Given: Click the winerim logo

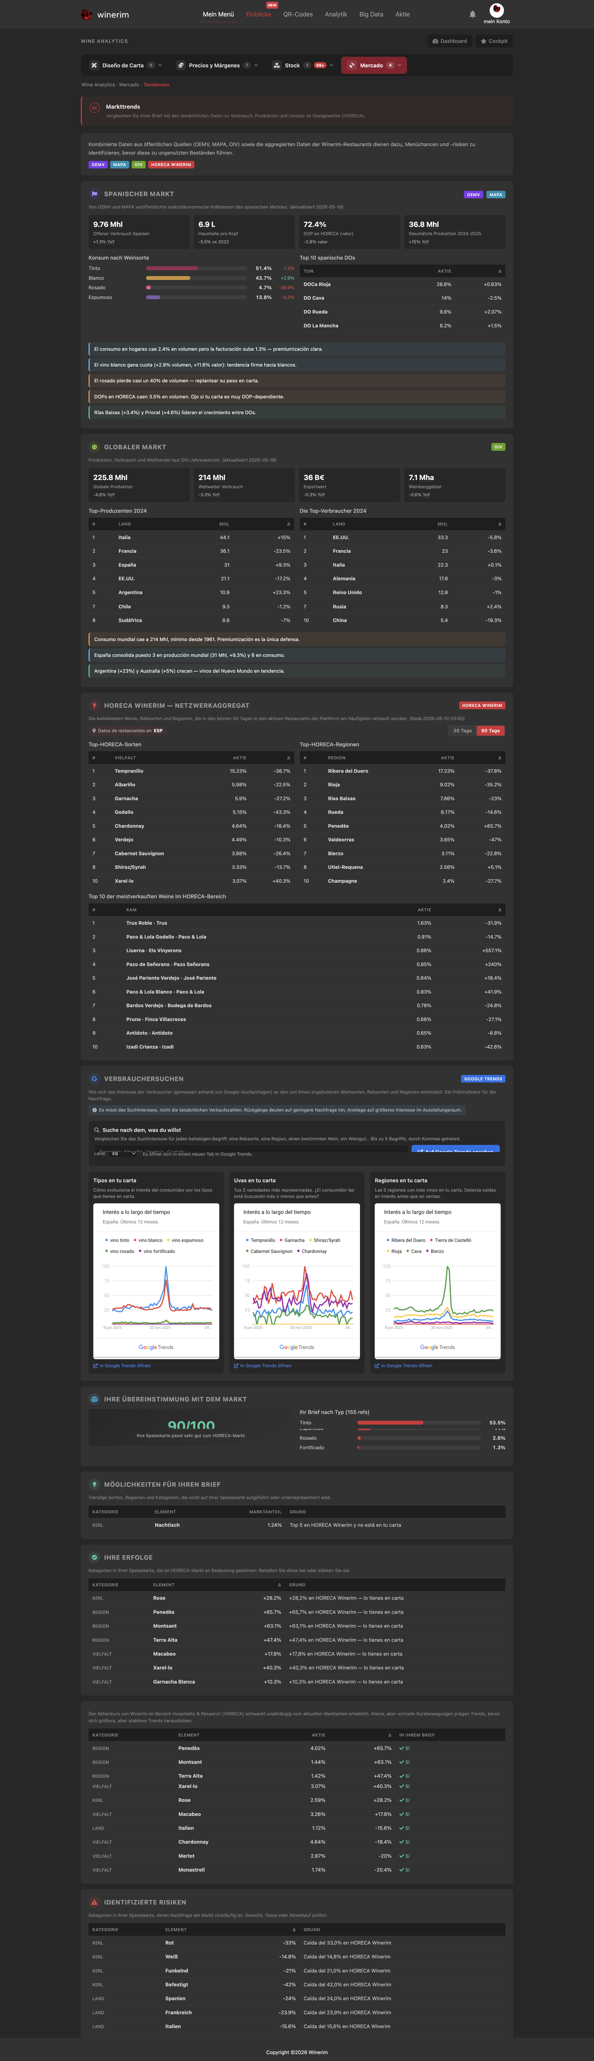Looking at the screenshot, I should (x=105, y=14).
